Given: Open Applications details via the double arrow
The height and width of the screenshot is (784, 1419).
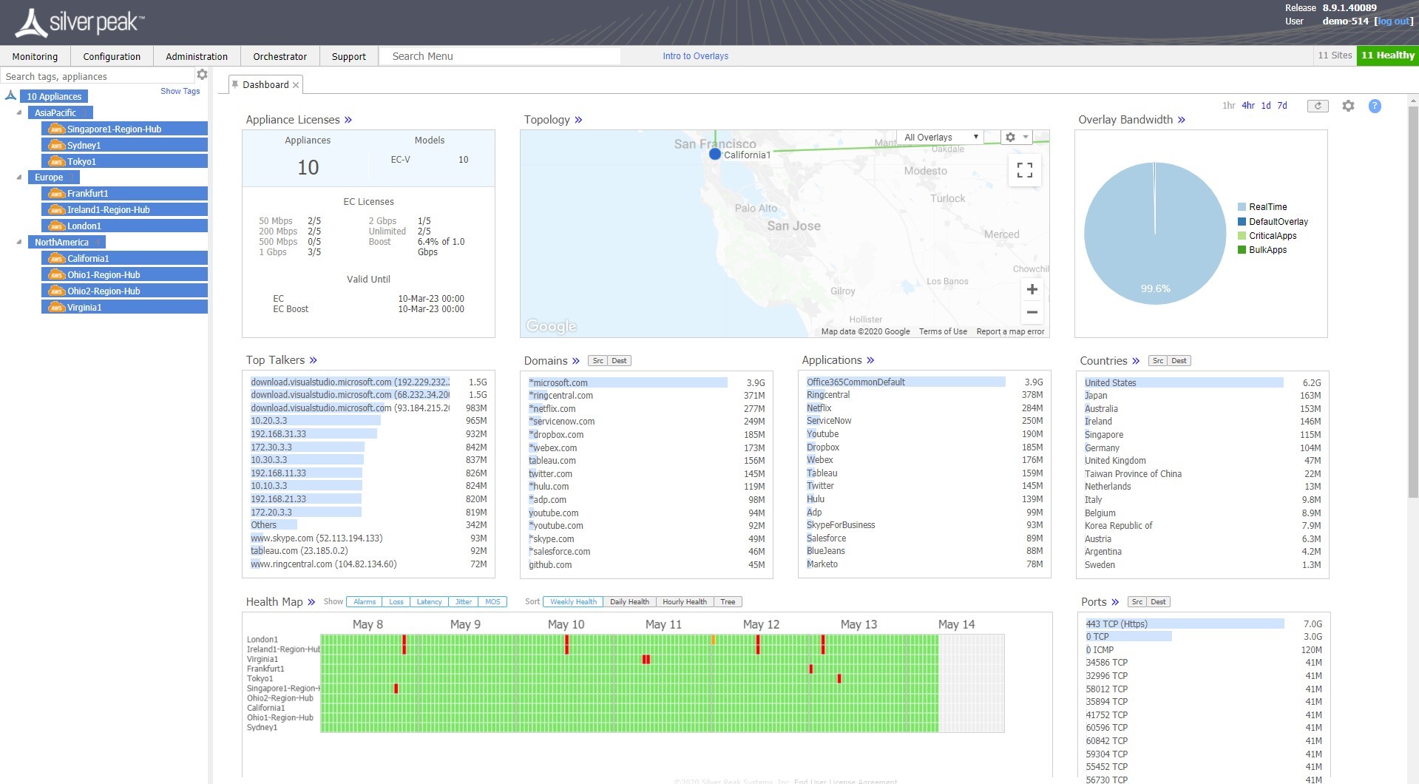Looking at the screenshot, I should coord(870,360).
